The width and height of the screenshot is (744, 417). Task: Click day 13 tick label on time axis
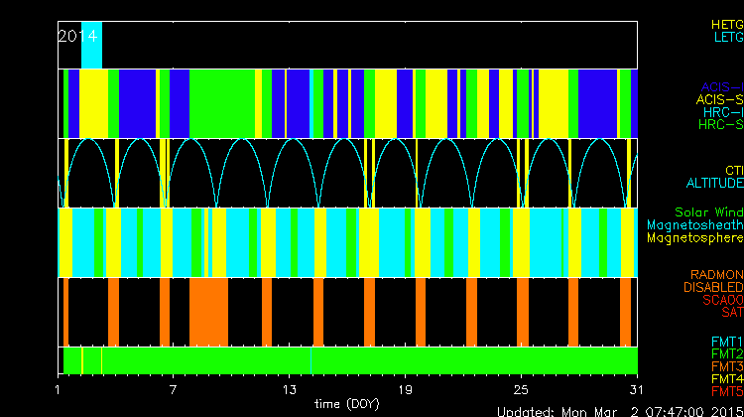pos(290,388)
